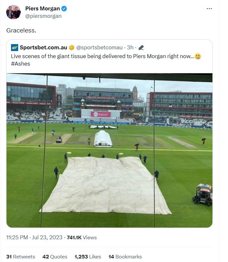
Task: Click the Sportsbet logo avatar
Action: click(x=15, y=48)
